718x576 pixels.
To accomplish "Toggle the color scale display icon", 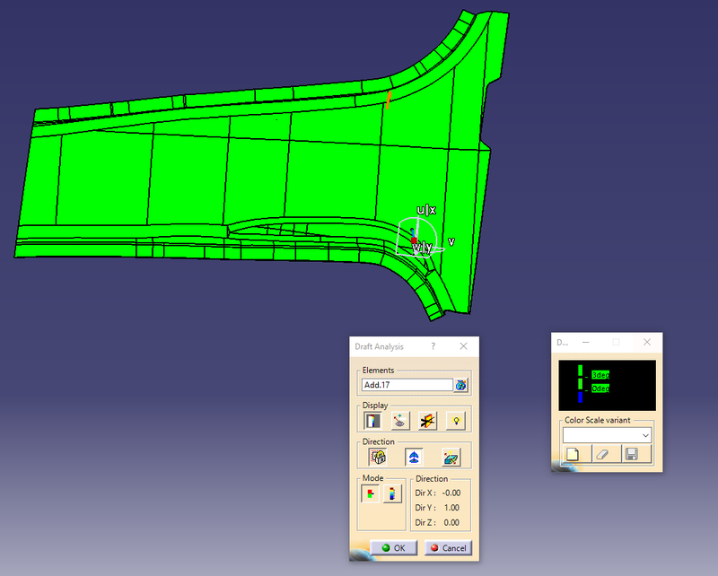I will point(372,420).
